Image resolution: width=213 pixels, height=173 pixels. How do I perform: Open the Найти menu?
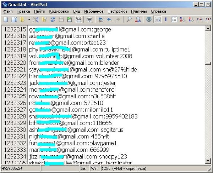coord(39,12)
